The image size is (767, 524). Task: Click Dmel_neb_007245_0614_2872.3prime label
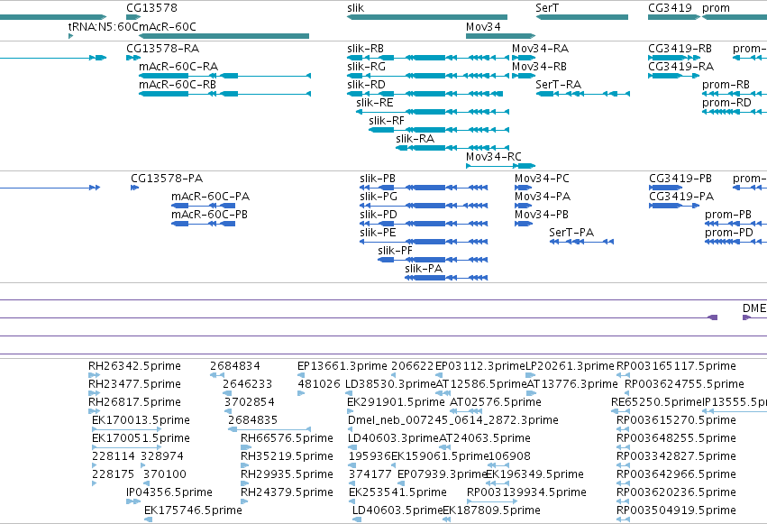(x=453, y=420)
